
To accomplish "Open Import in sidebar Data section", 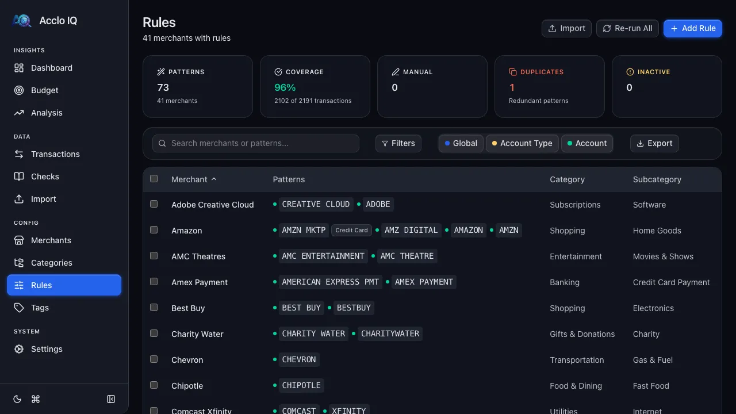I will click(x=64, y=199).
